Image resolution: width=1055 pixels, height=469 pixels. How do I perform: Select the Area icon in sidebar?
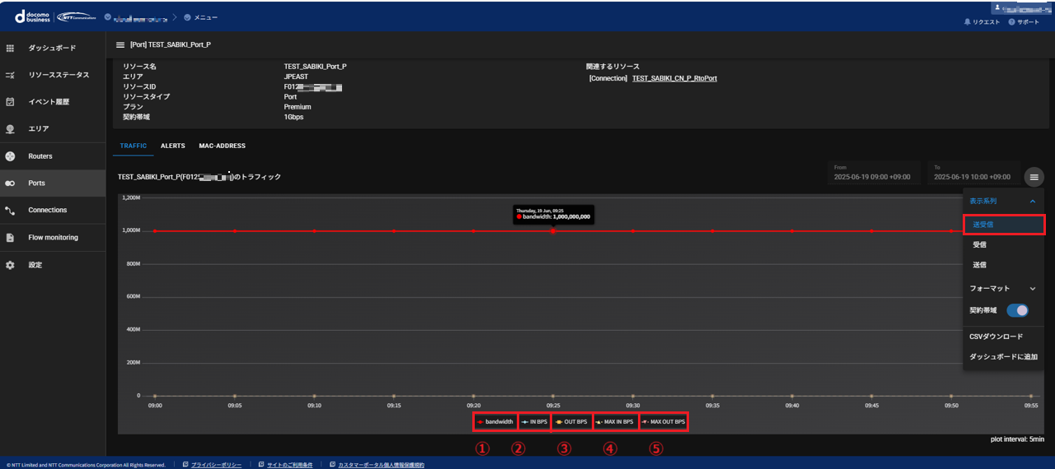[x=10, y=129]
